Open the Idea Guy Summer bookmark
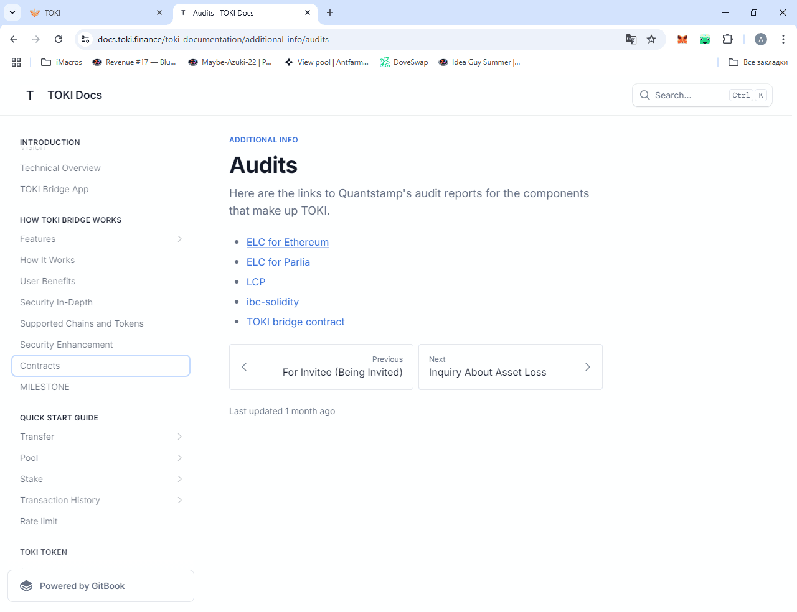Image resolution: width=797 pixels, height=612 pixels. point(479,62)
